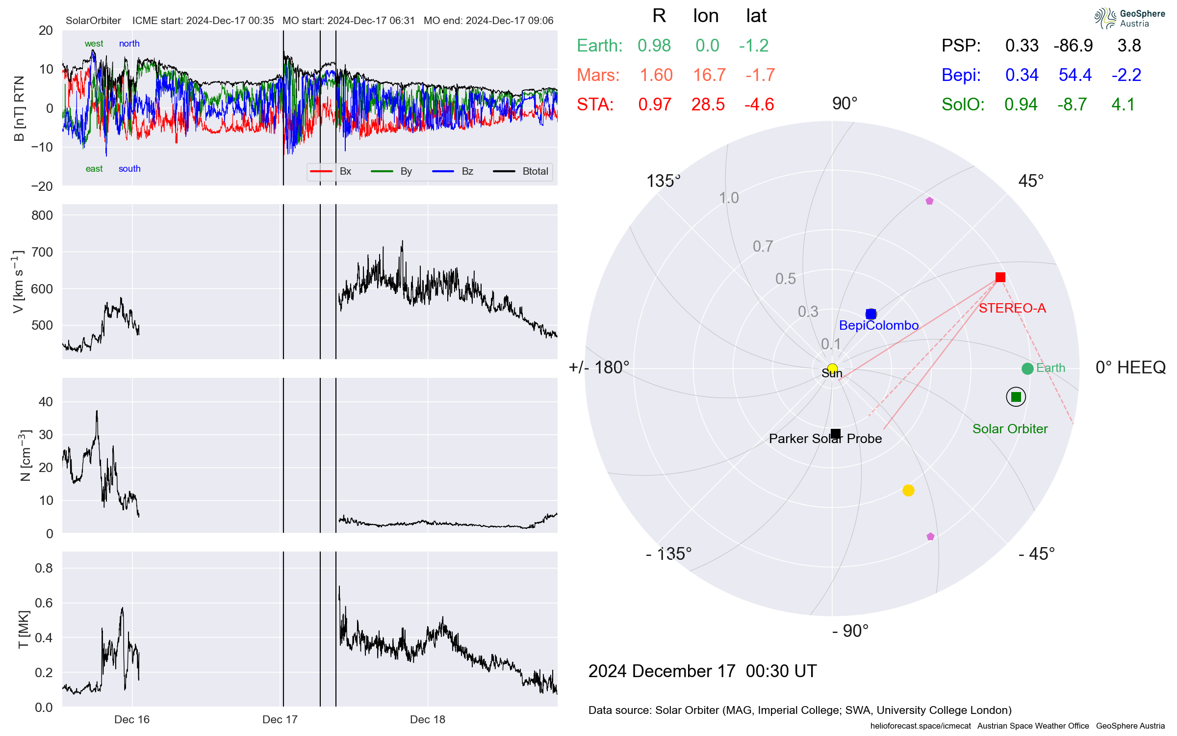This screenshot has height=736, width=1177.
Task: Click the circled green Solar Orbiter square
Action: [1016, 397]
